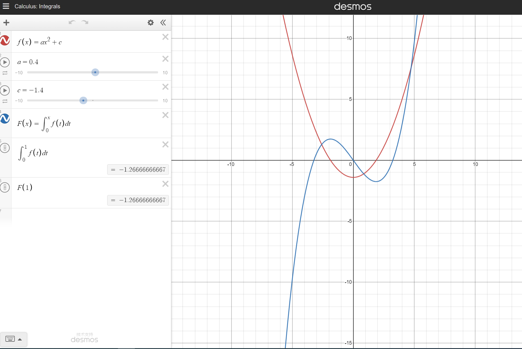The image size is (522, 349).
Task: Click the powered by desmos link
Action: pyautogui.click(x=84, y=338)
